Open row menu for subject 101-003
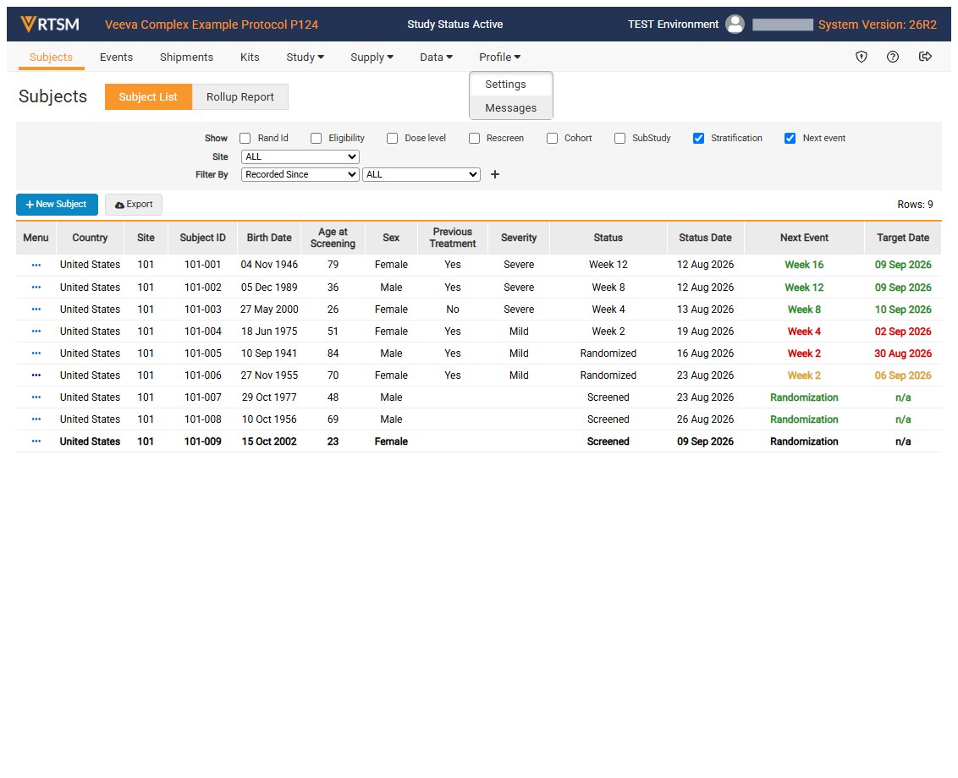958x778 pixels. [36, 309]
